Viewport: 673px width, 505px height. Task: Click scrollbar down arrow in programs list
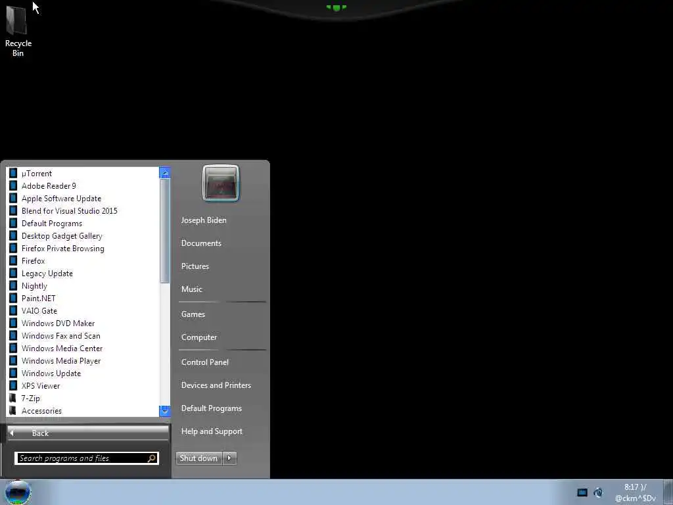coord(165,411)
